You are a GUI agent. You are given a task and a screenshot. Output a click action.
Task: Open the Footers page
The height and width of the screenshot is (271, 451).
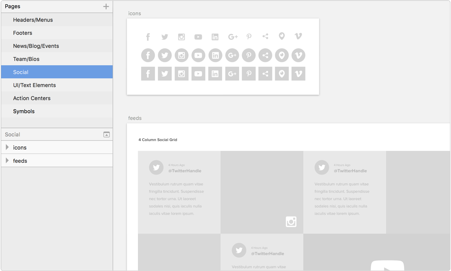(57, 33)
